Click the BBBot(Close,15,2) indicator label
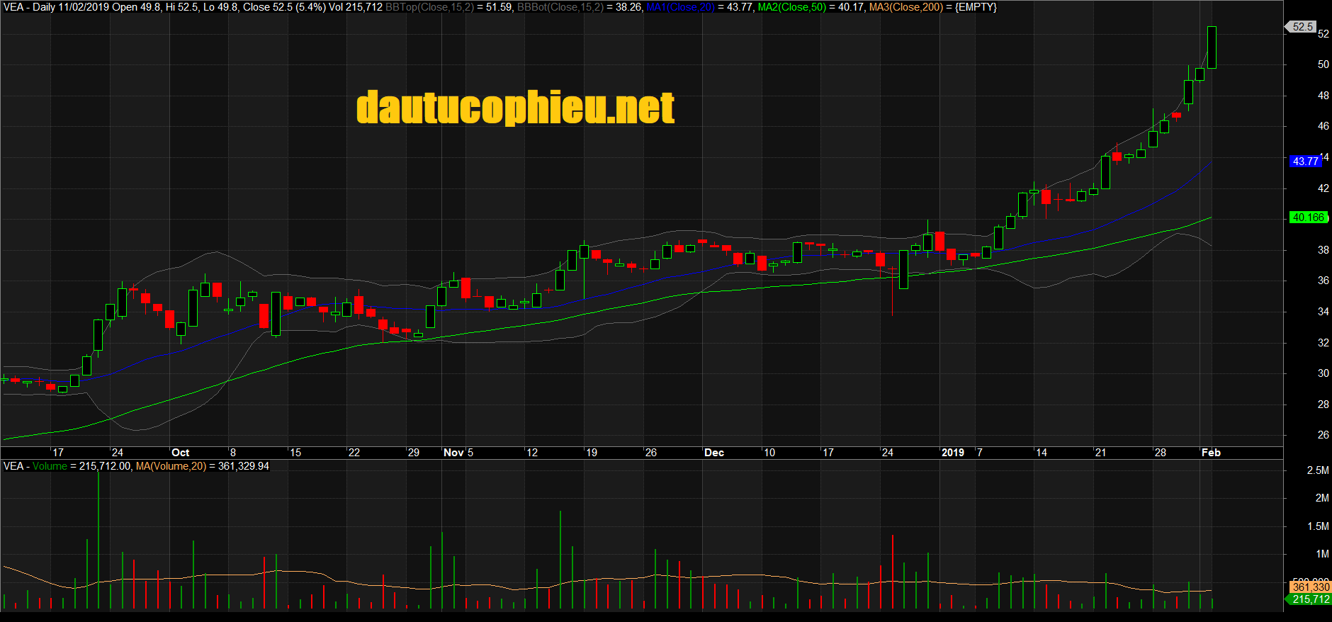This screenshot has height=622, width=1332. pyautogui.click(x=560, y=7)
